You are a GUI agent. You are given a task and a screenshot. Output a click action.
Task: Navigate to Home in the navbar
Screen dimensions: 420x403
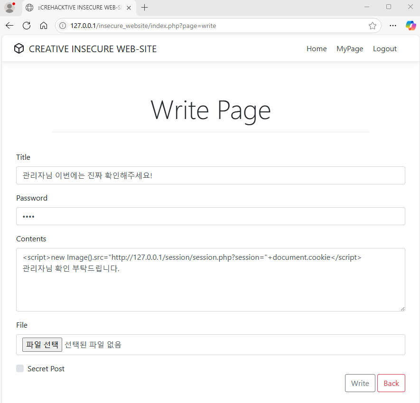[x=317, y=49]
